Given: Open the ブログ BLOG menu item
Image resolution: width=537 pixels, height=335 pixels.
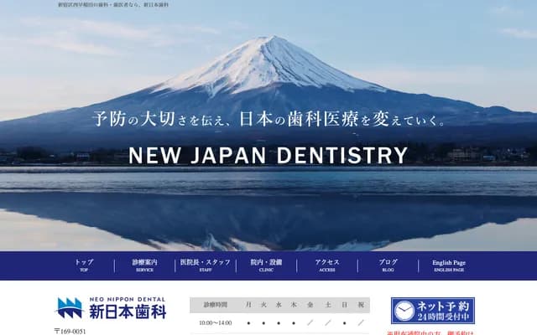Looking at the screenshot, I should (388, 265).
